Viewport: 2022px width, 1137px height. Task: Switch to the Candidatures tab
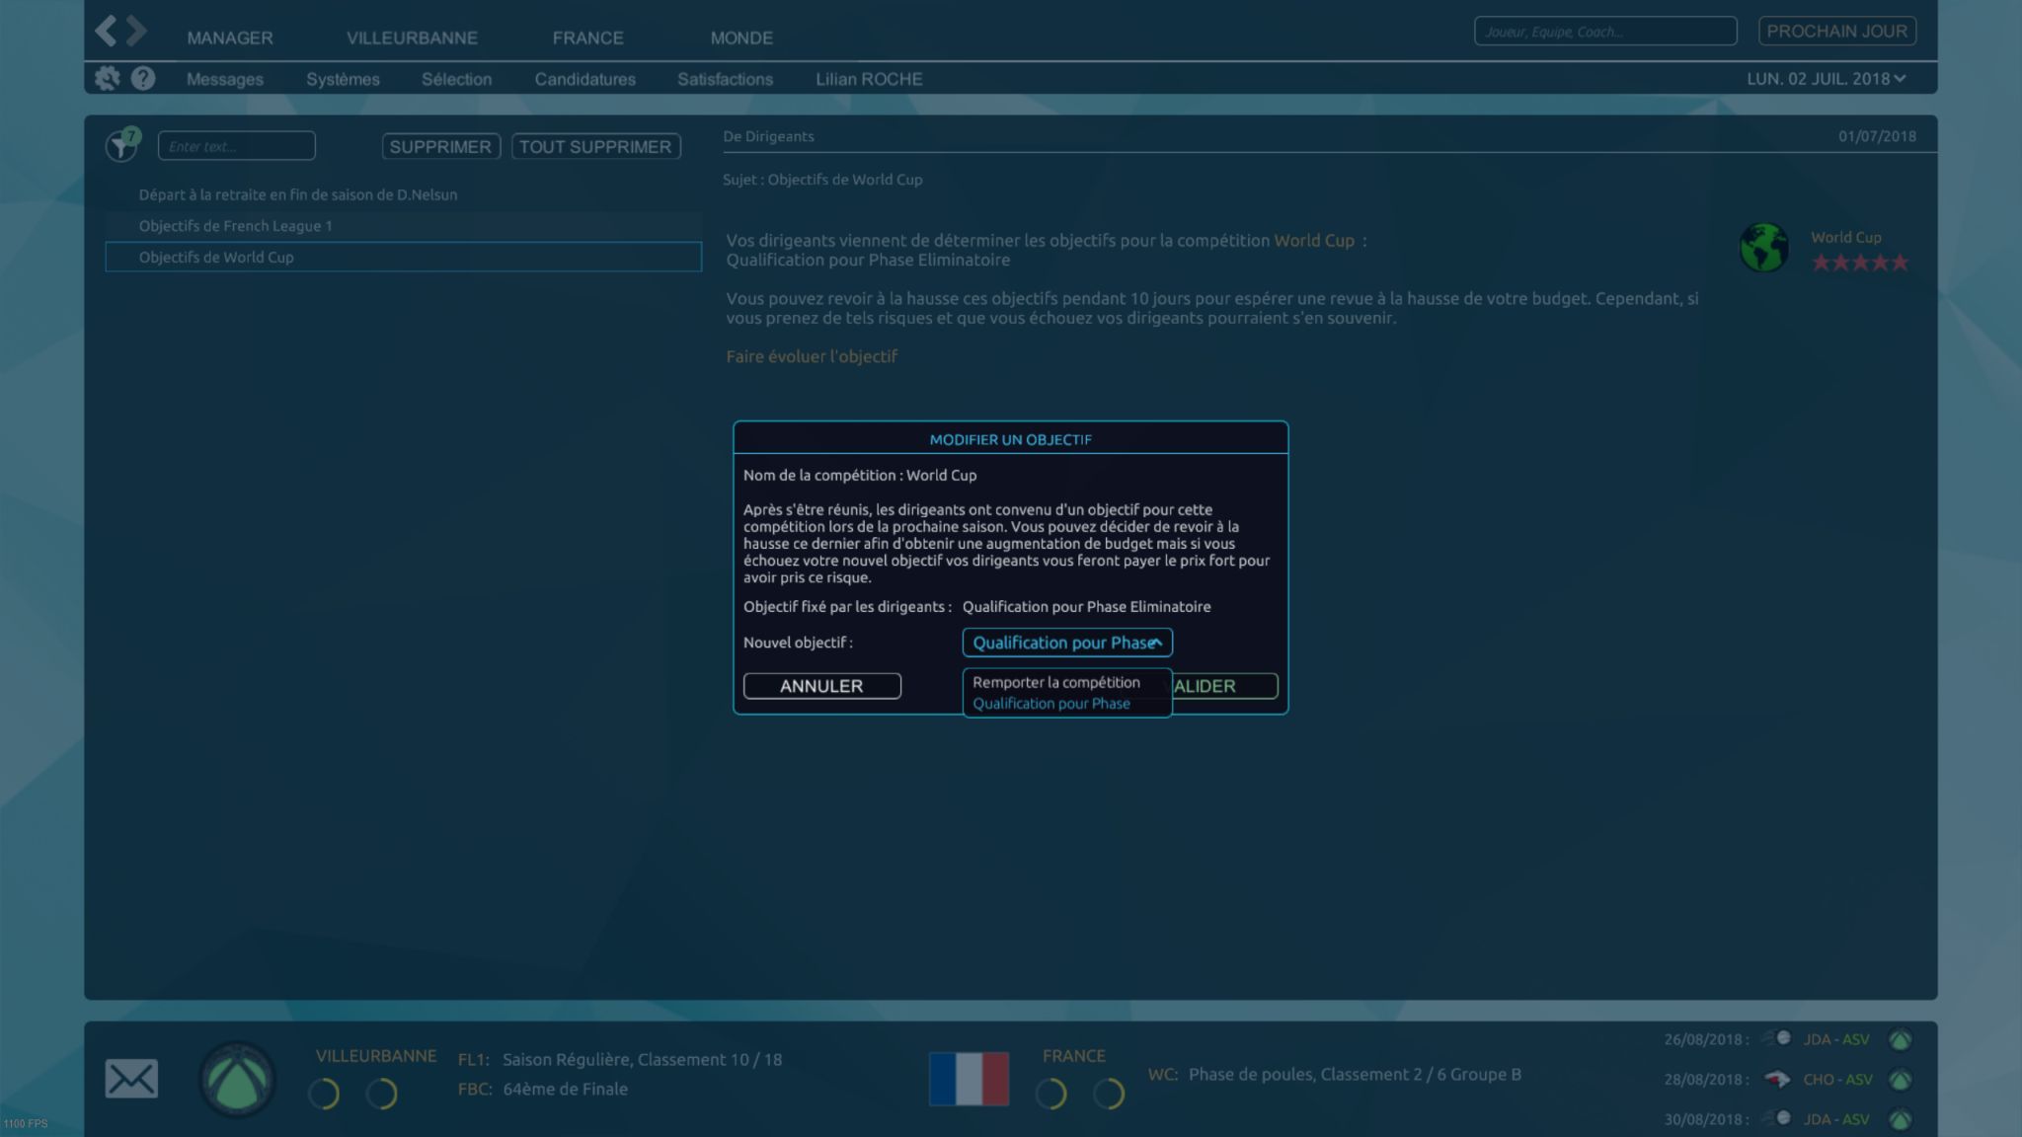[x=585, y=79]
